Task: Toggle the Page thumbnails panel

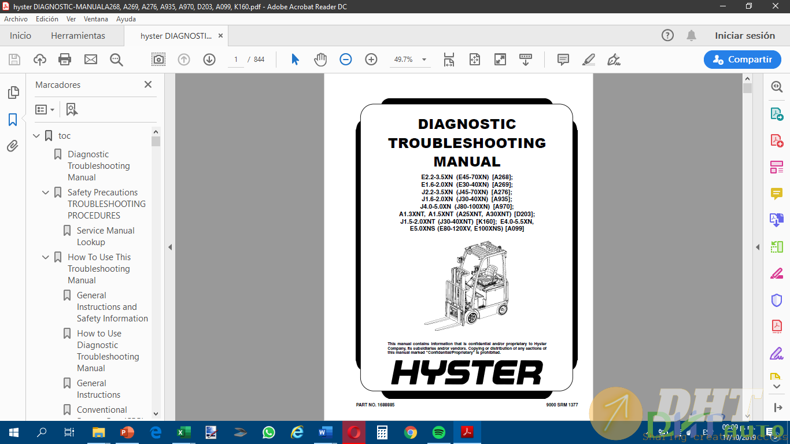Action: tap(13, 92)
